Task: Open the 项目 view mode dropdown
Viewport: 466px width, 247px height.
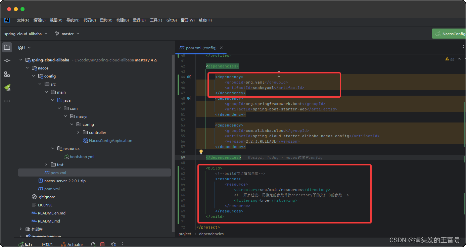Action: tap(25, 48)
